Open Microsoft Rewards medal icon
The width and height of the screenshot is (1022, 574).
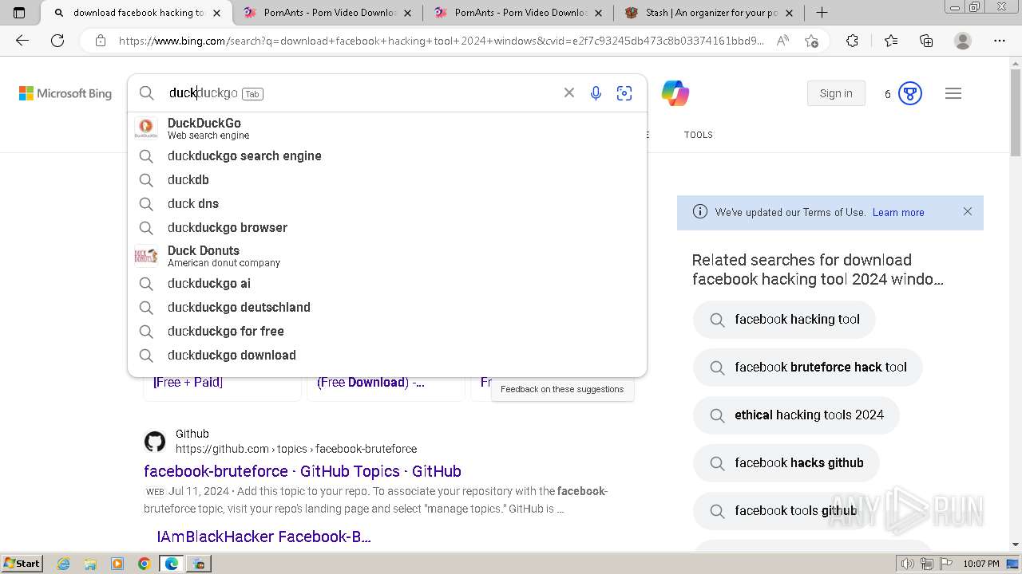coord(910,93)
